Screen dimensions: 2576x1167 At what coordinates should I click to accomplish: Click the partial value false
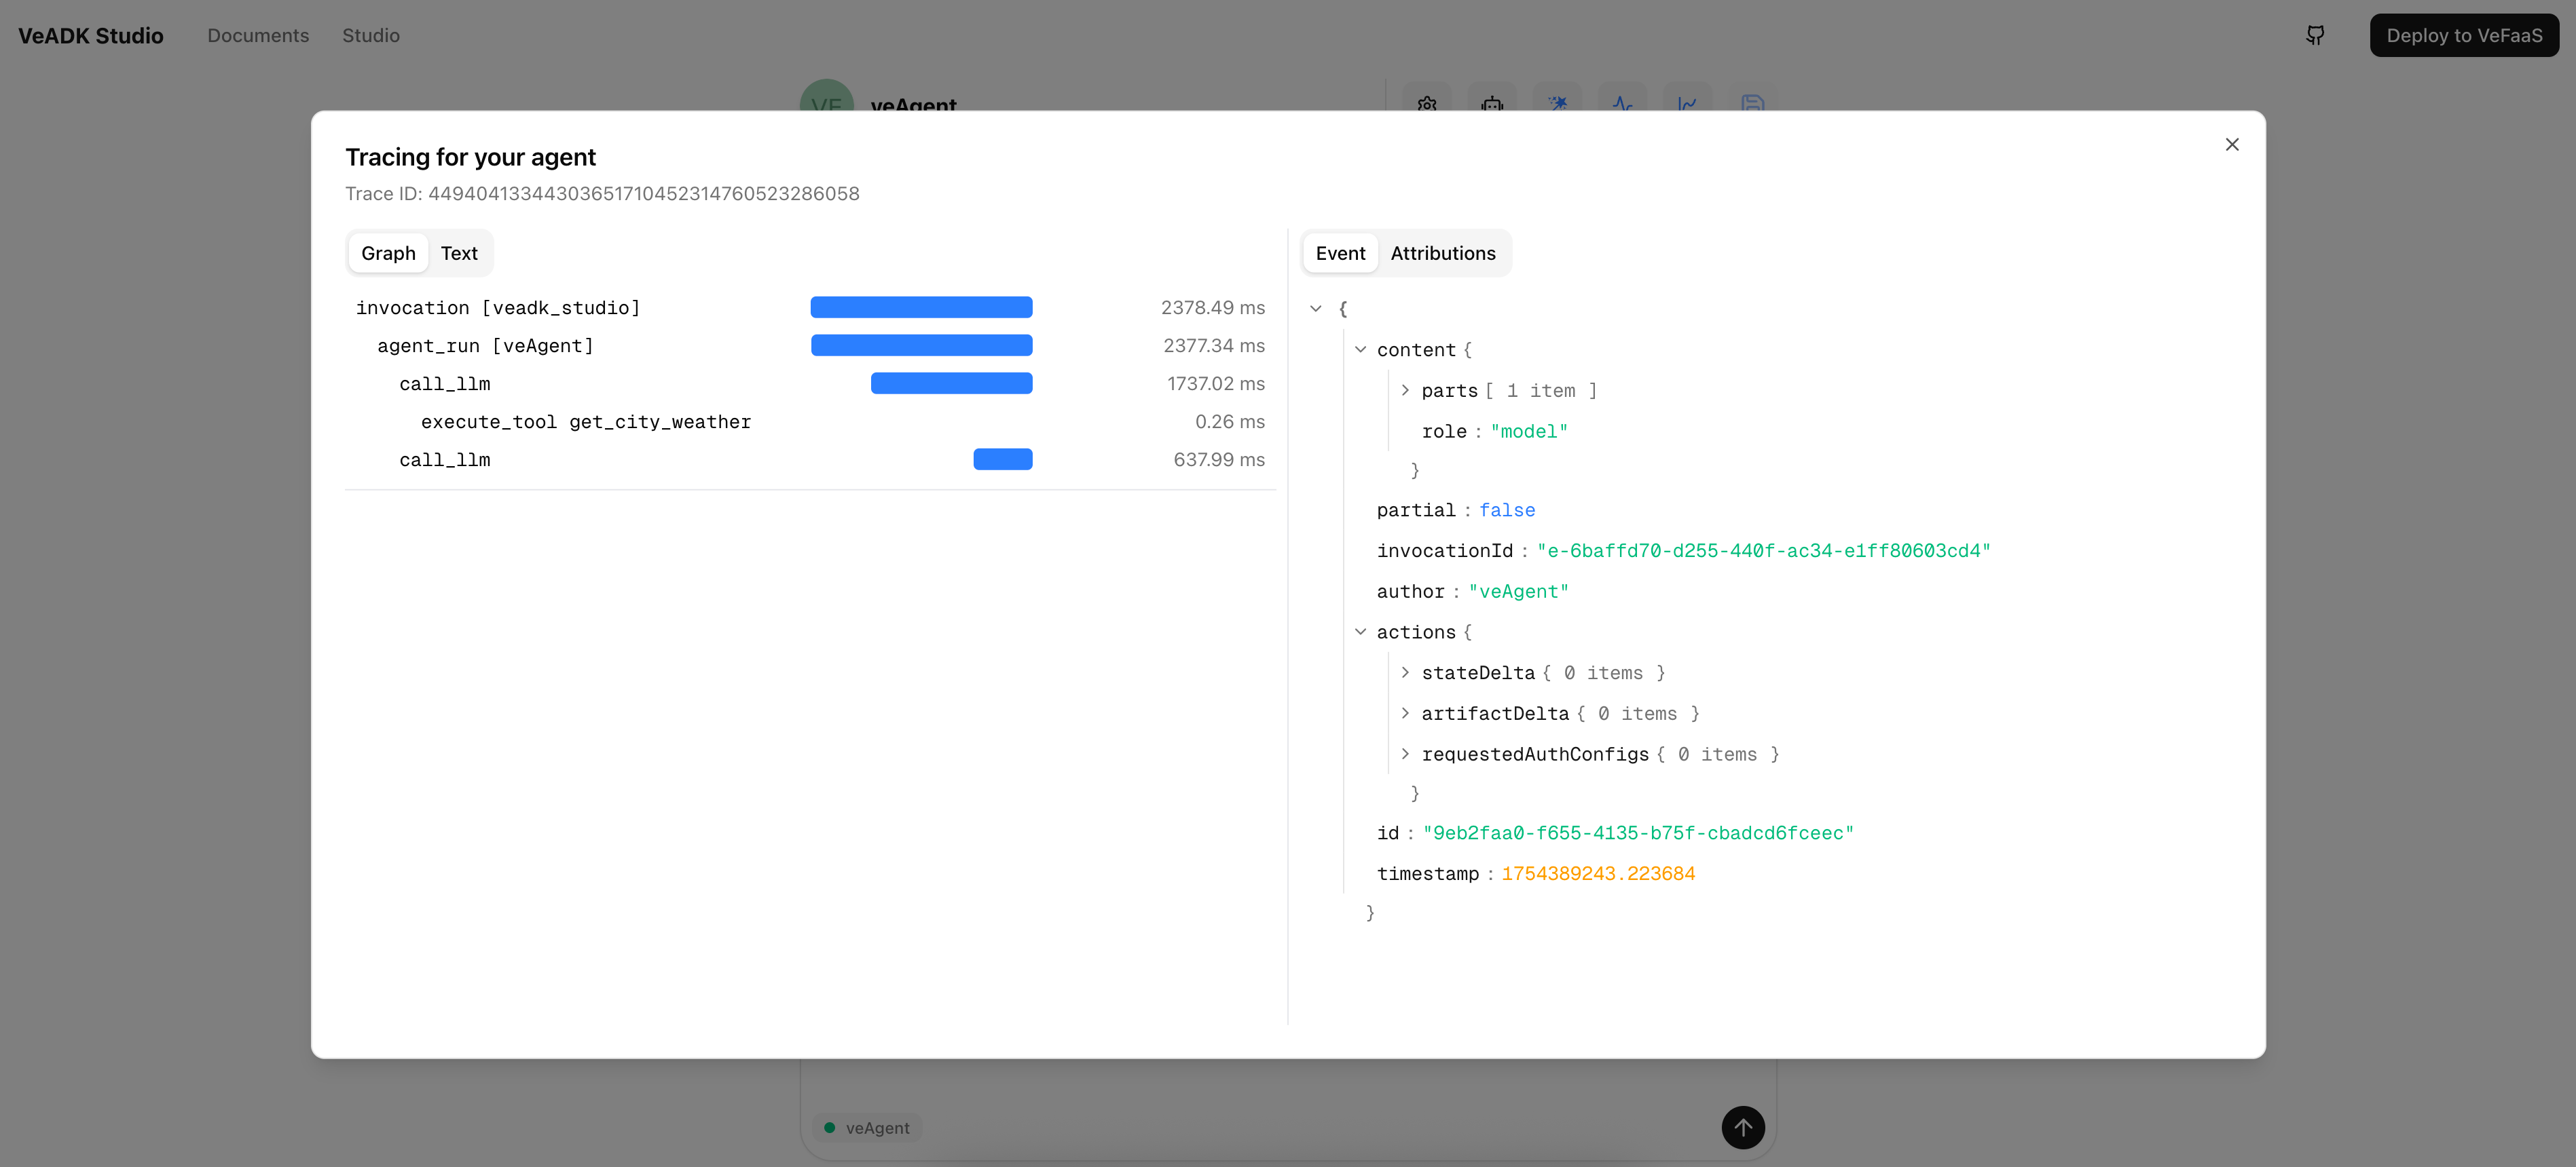[1507, 510]
